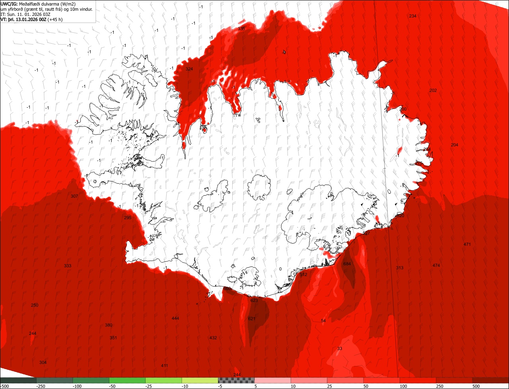Click the pale pink swatch between 5 and 10
The height and width of the screenshot is (389, 509).
click(x=273, y=380)
